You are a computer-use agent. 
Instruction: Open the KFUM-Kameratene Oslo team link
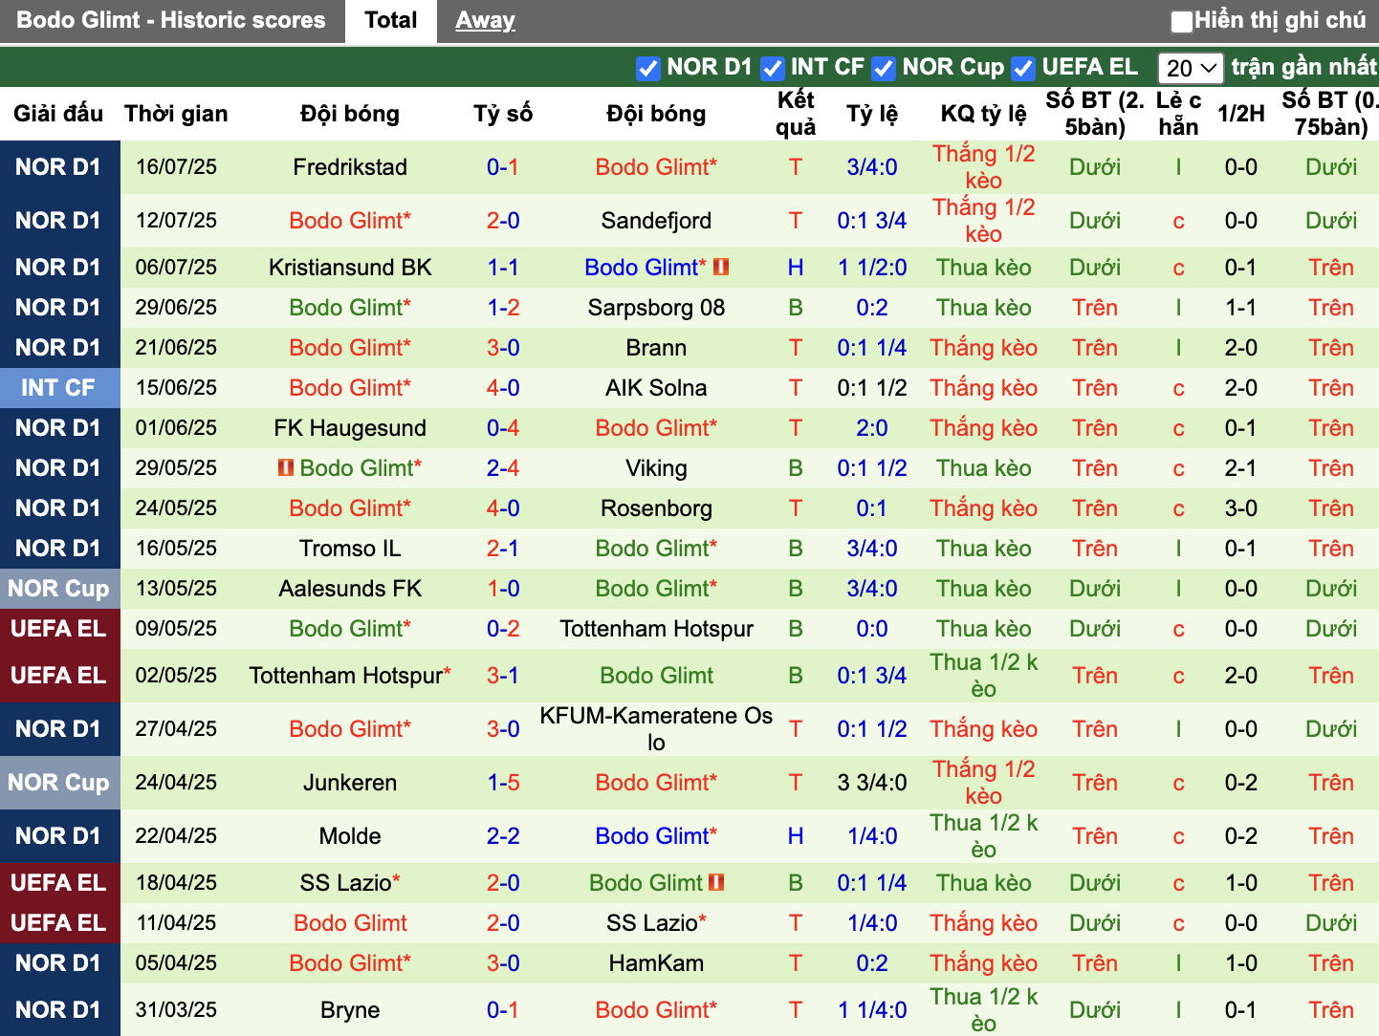coord(656,729)
